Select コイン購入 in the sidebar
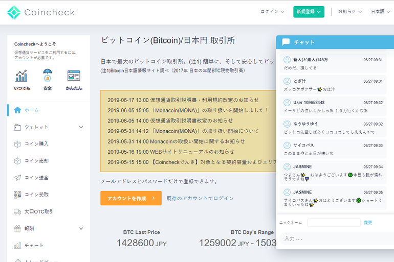 [36, 144]
